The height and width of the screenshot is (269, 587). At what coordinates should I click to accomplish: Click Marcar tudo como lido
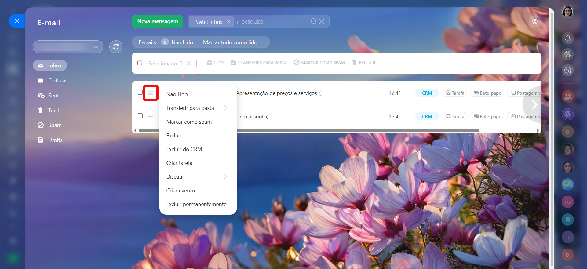point(230,42)
